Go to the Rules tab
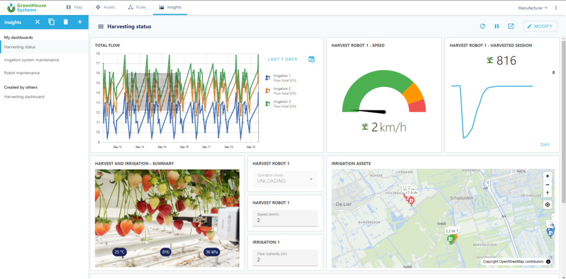This screenshot has width=566, height=279. (138, 8)
